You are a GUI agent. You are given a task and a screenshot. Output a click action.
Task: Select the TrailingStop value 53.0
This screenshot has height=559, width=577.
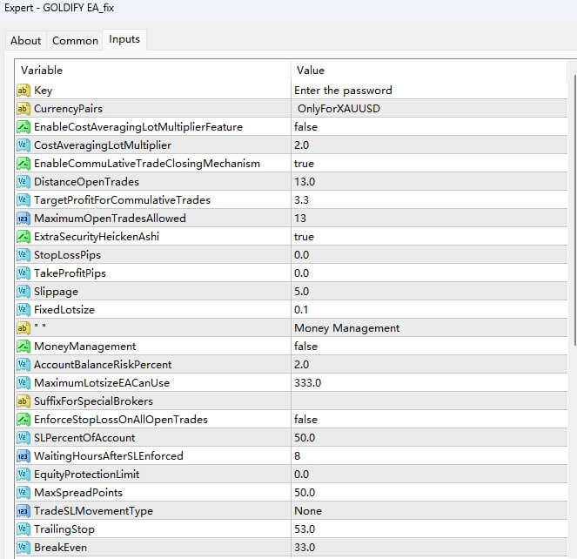point(305,529)
